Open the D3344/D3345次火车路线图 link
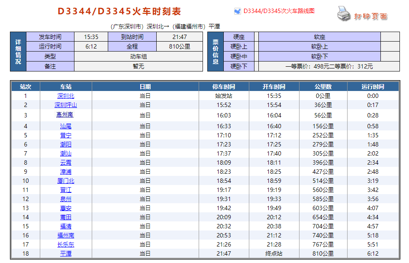Viewport: 409px width, 263px height. click(x=279, y=11)
